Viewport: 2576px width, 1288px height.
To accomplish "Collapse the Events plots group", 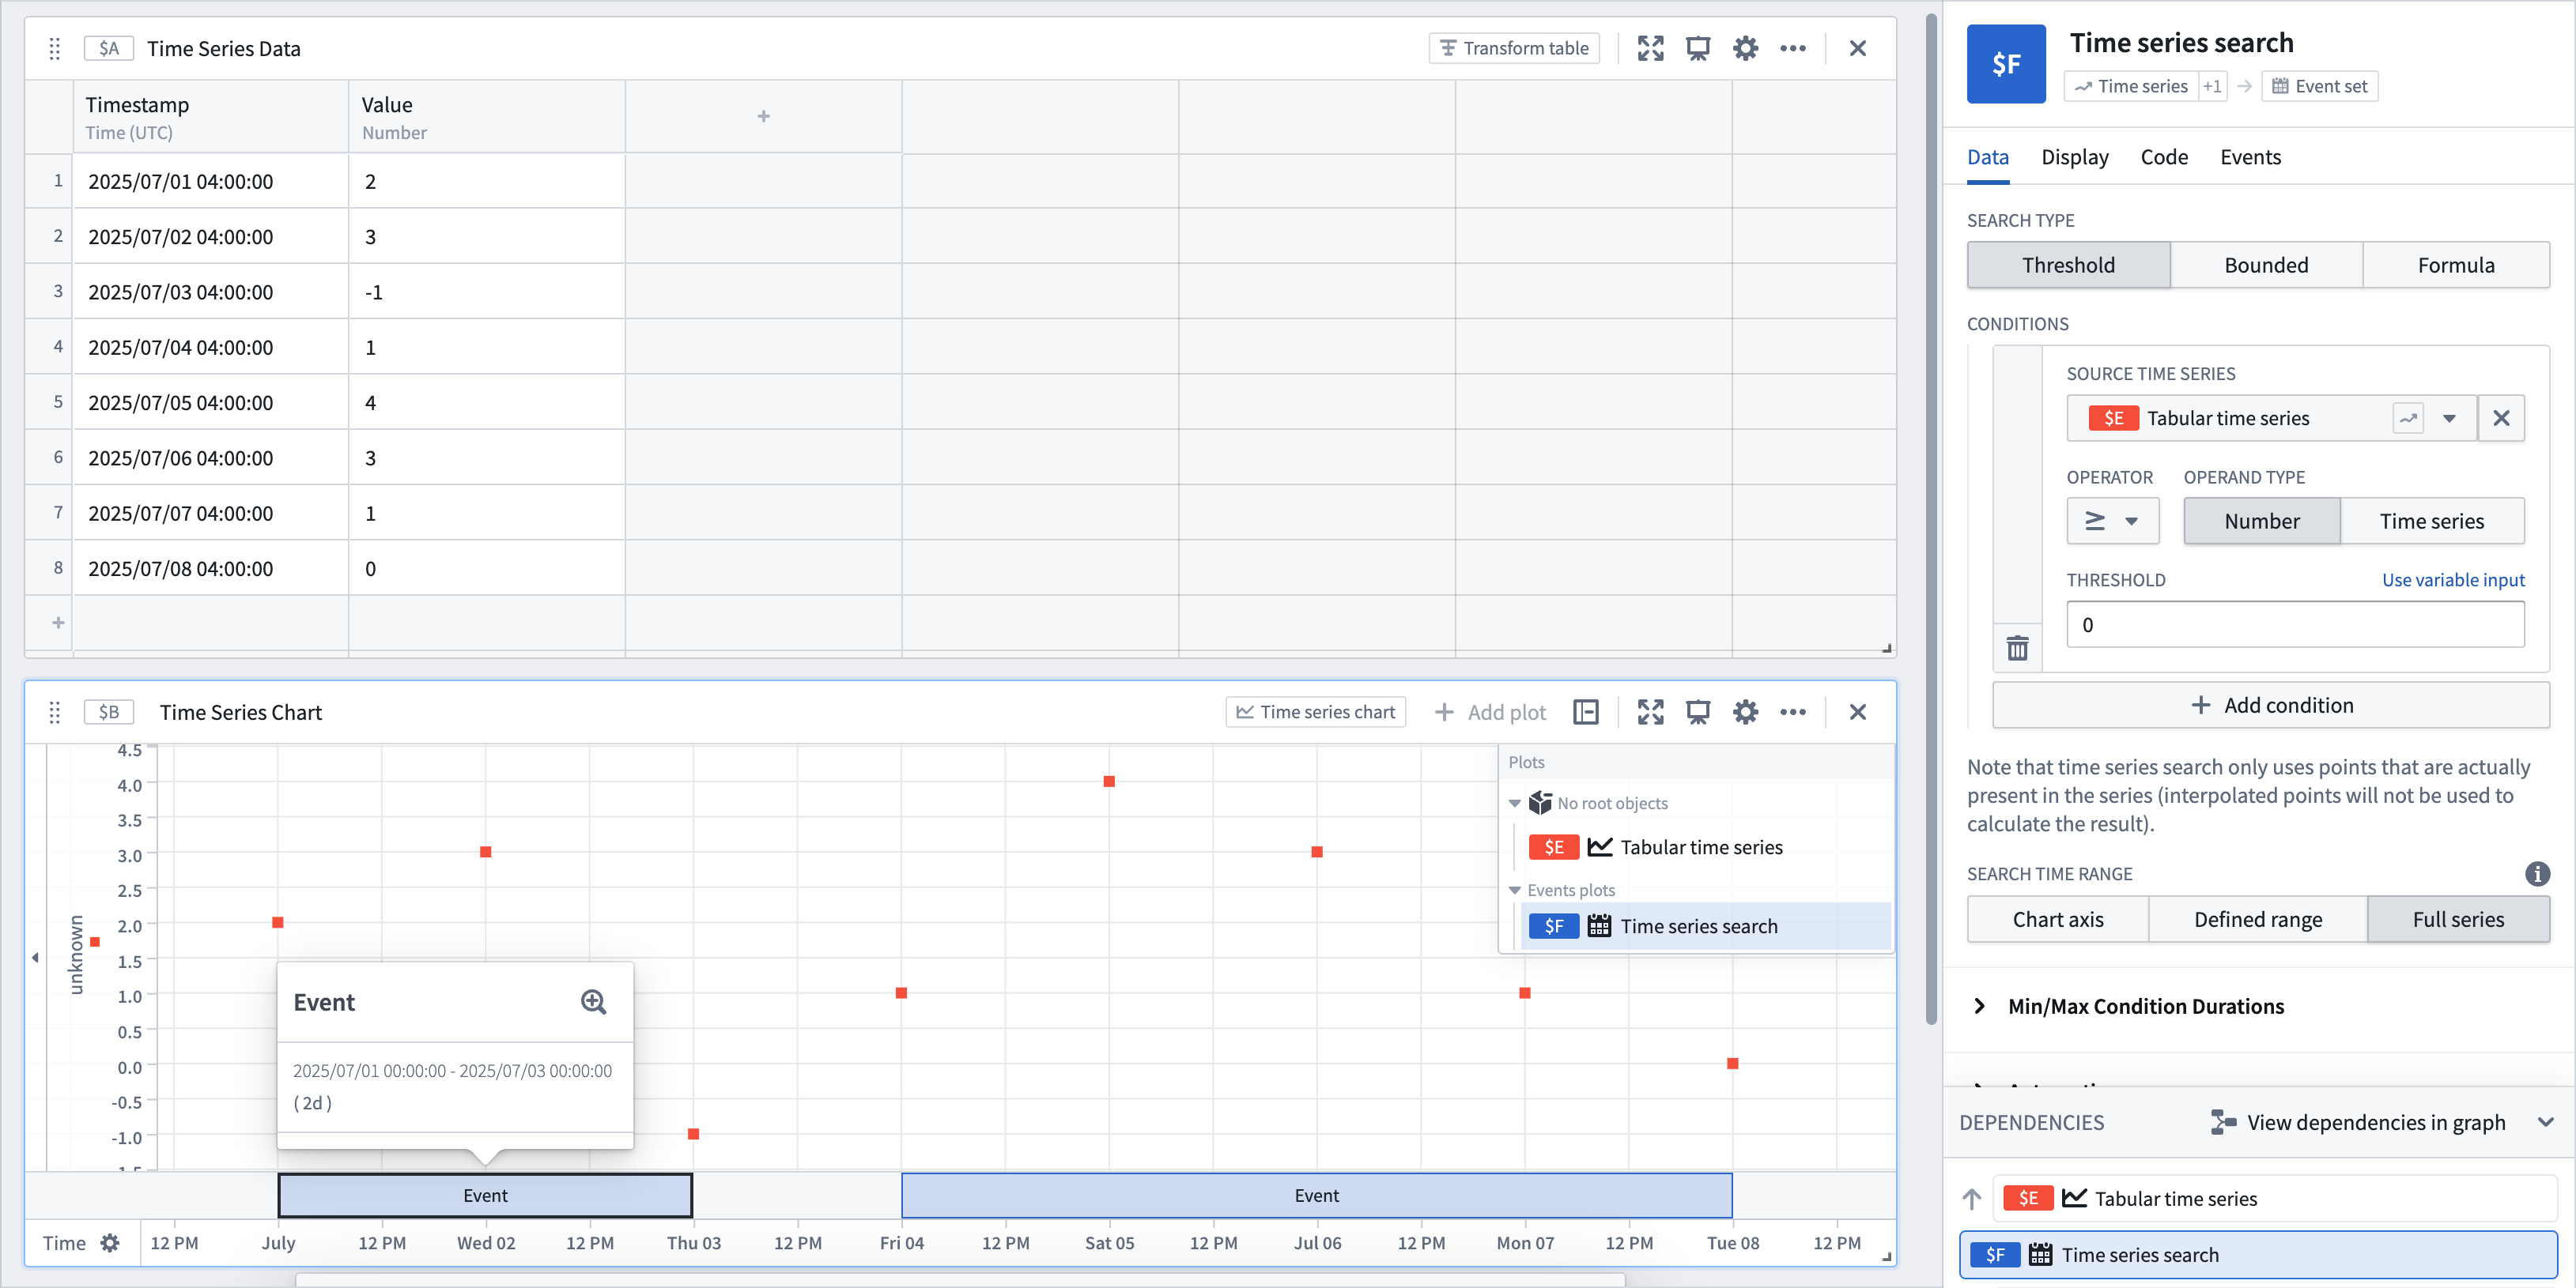I will (1516, 889).
